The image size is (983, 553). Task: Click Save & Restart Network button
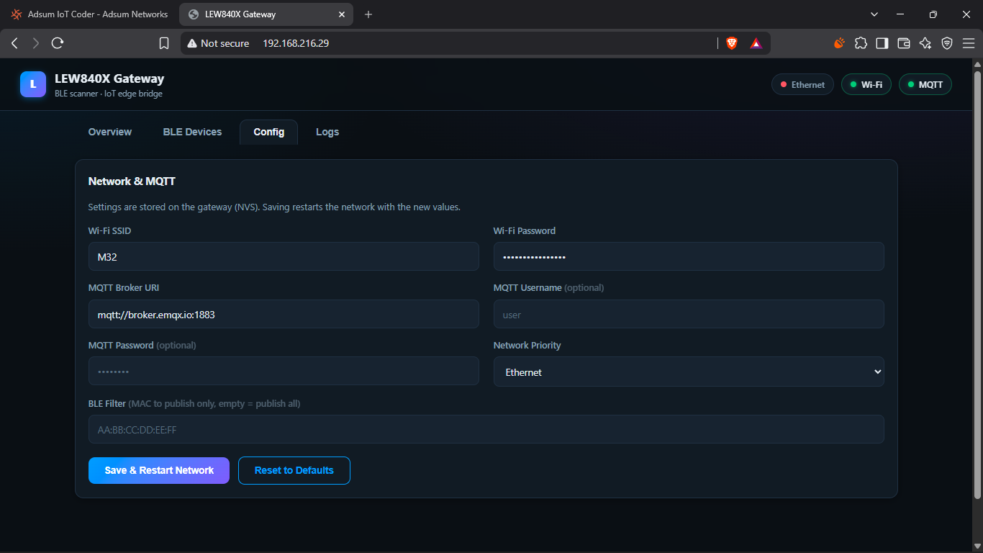coord(159,470)
